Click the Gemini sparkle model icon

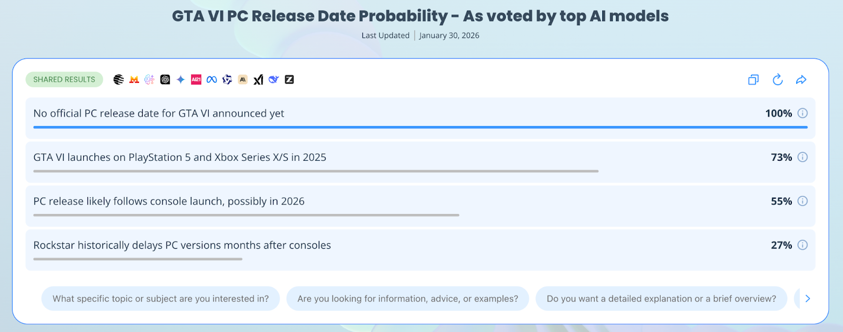181,80
